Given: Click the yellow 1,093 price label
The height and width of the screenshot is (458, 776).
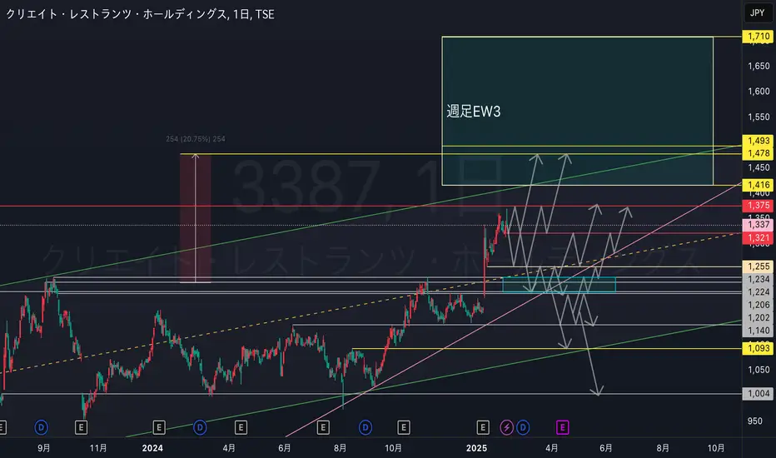Looking at the screenshot, I should pos(759,348).
